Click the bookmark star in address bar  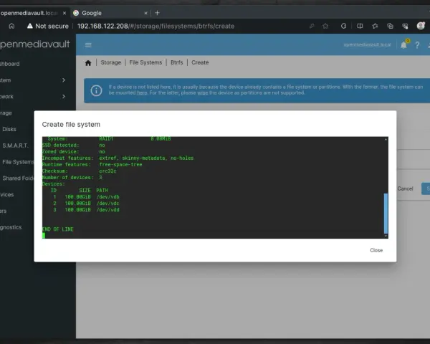pos(325,26)
